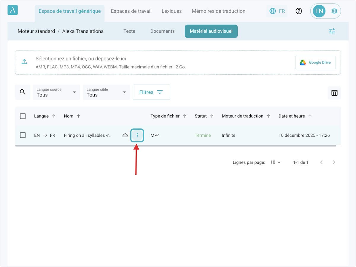This screenshot has height=267, width=356.
Task: Open search with magnifying glass icon
Action: pos(23,92)
